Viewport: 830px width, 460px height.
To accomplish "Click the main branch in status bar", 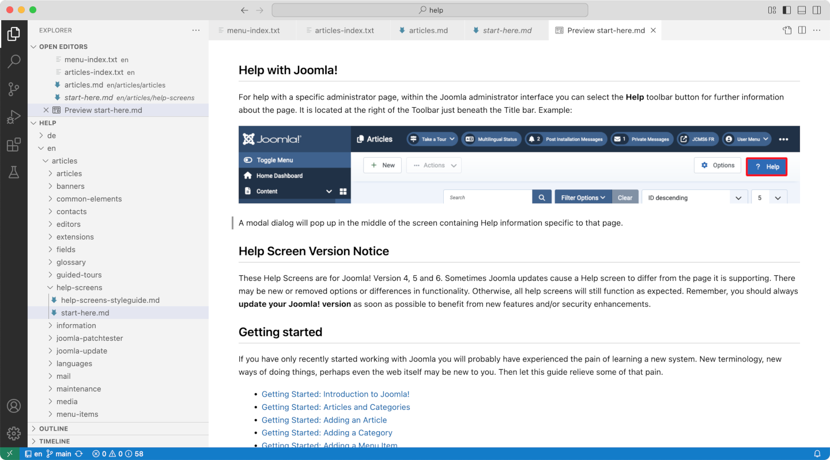I will point(59,454).
